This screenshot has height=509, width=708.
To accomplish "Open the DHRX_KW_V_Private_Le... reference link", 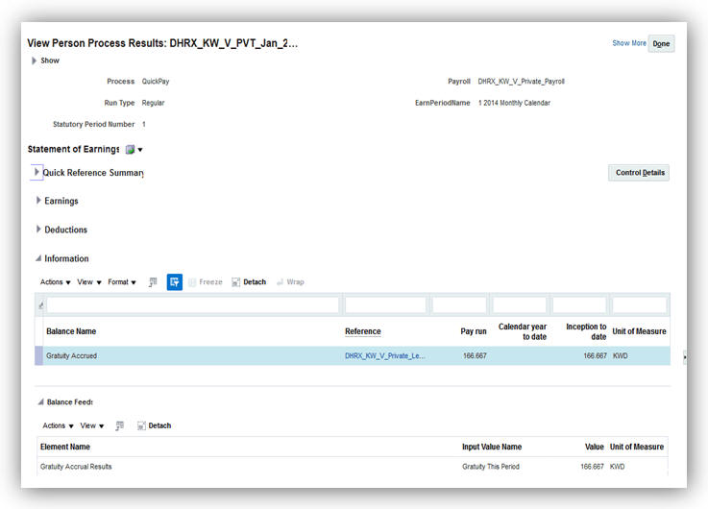I will pyautogui.click(x=384, y=356).
